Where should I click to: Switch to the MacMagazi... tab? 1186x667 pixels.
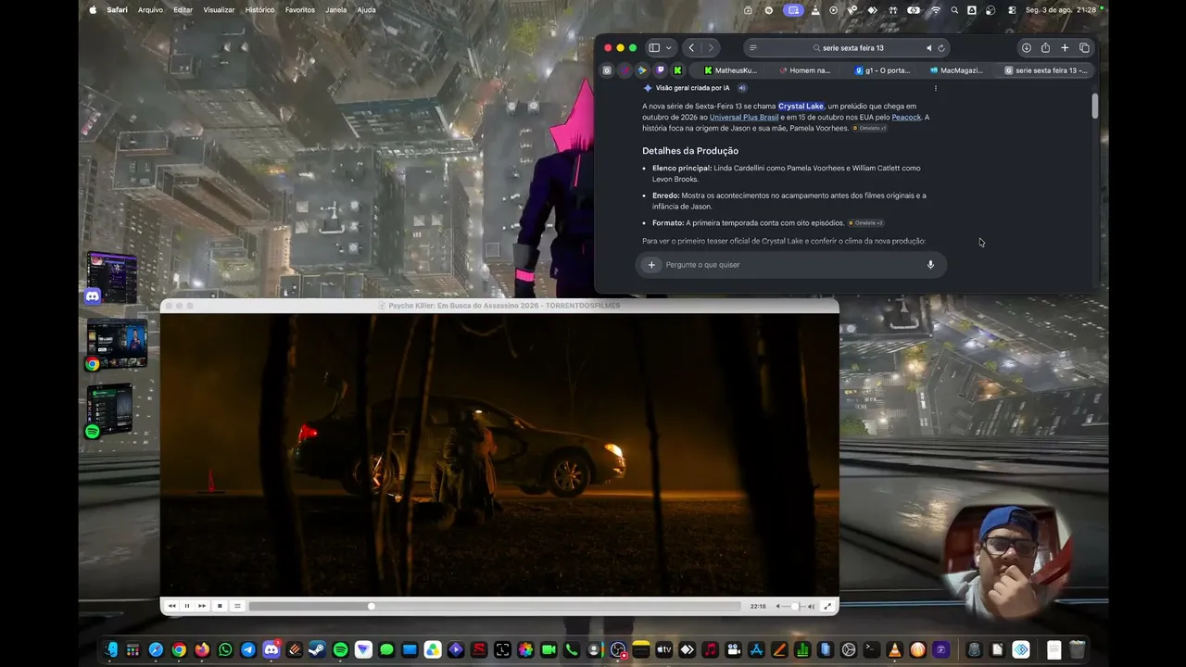(x=957, y=70)
